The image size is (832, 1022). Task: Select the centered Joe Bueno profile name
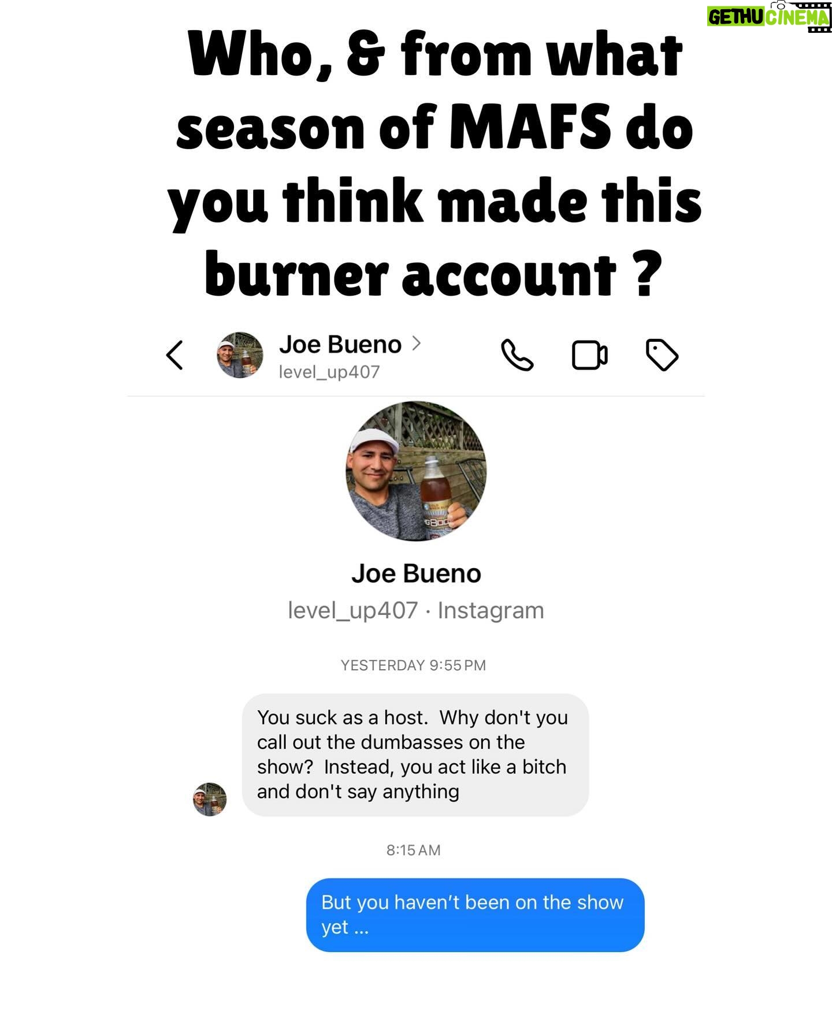416,573
